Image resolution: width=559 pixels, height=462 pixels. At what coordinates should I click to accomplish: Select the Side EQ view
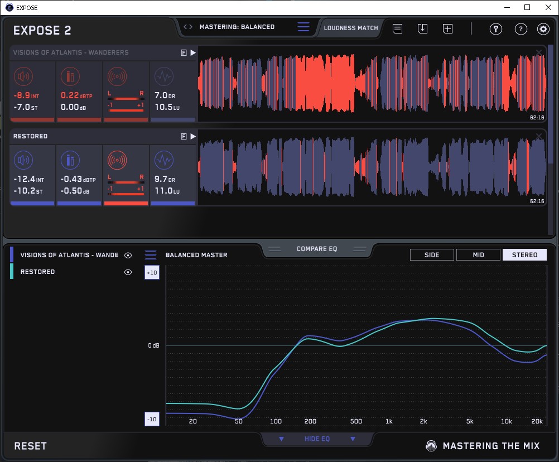432,255
